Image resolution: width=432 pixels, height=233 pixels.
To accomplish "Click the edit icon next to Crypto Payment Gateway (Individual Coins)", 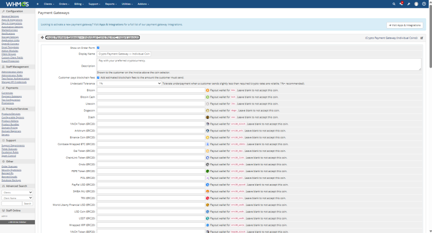I will pyautogui.click(x=421, y=38).
